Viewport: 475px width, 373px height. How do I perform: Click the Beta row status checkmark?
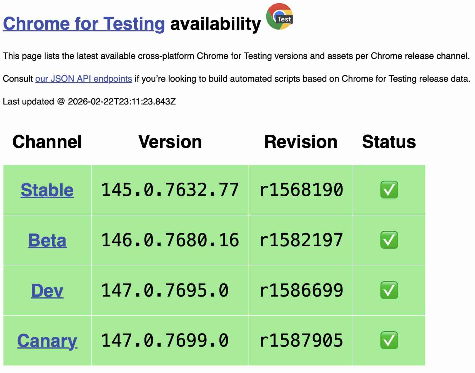pos(389,240)
